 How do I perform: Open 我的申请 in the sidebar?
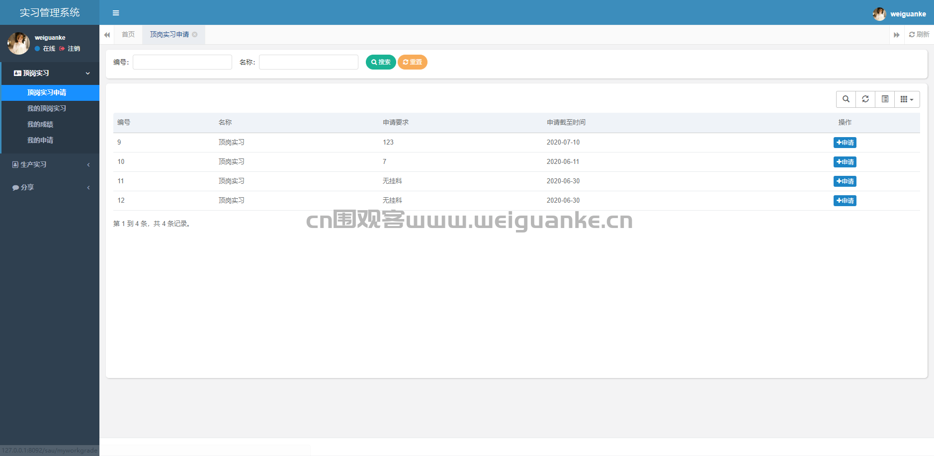click(x=51, y=140)
